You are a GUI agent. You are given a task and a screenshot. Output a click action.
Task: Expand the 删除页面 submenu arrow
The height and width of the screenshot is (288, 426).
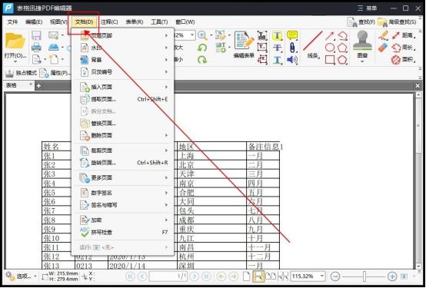coord(166,135)
